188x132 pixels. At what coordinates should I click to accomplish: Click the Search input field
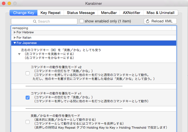(44, 21)
